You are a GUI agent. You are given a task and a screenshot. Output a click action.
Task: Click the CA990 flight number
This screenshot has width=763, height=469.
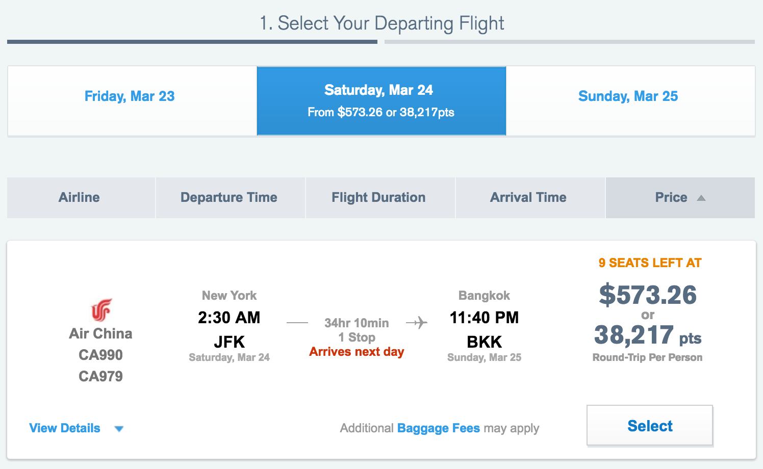[x=100, y=355]
